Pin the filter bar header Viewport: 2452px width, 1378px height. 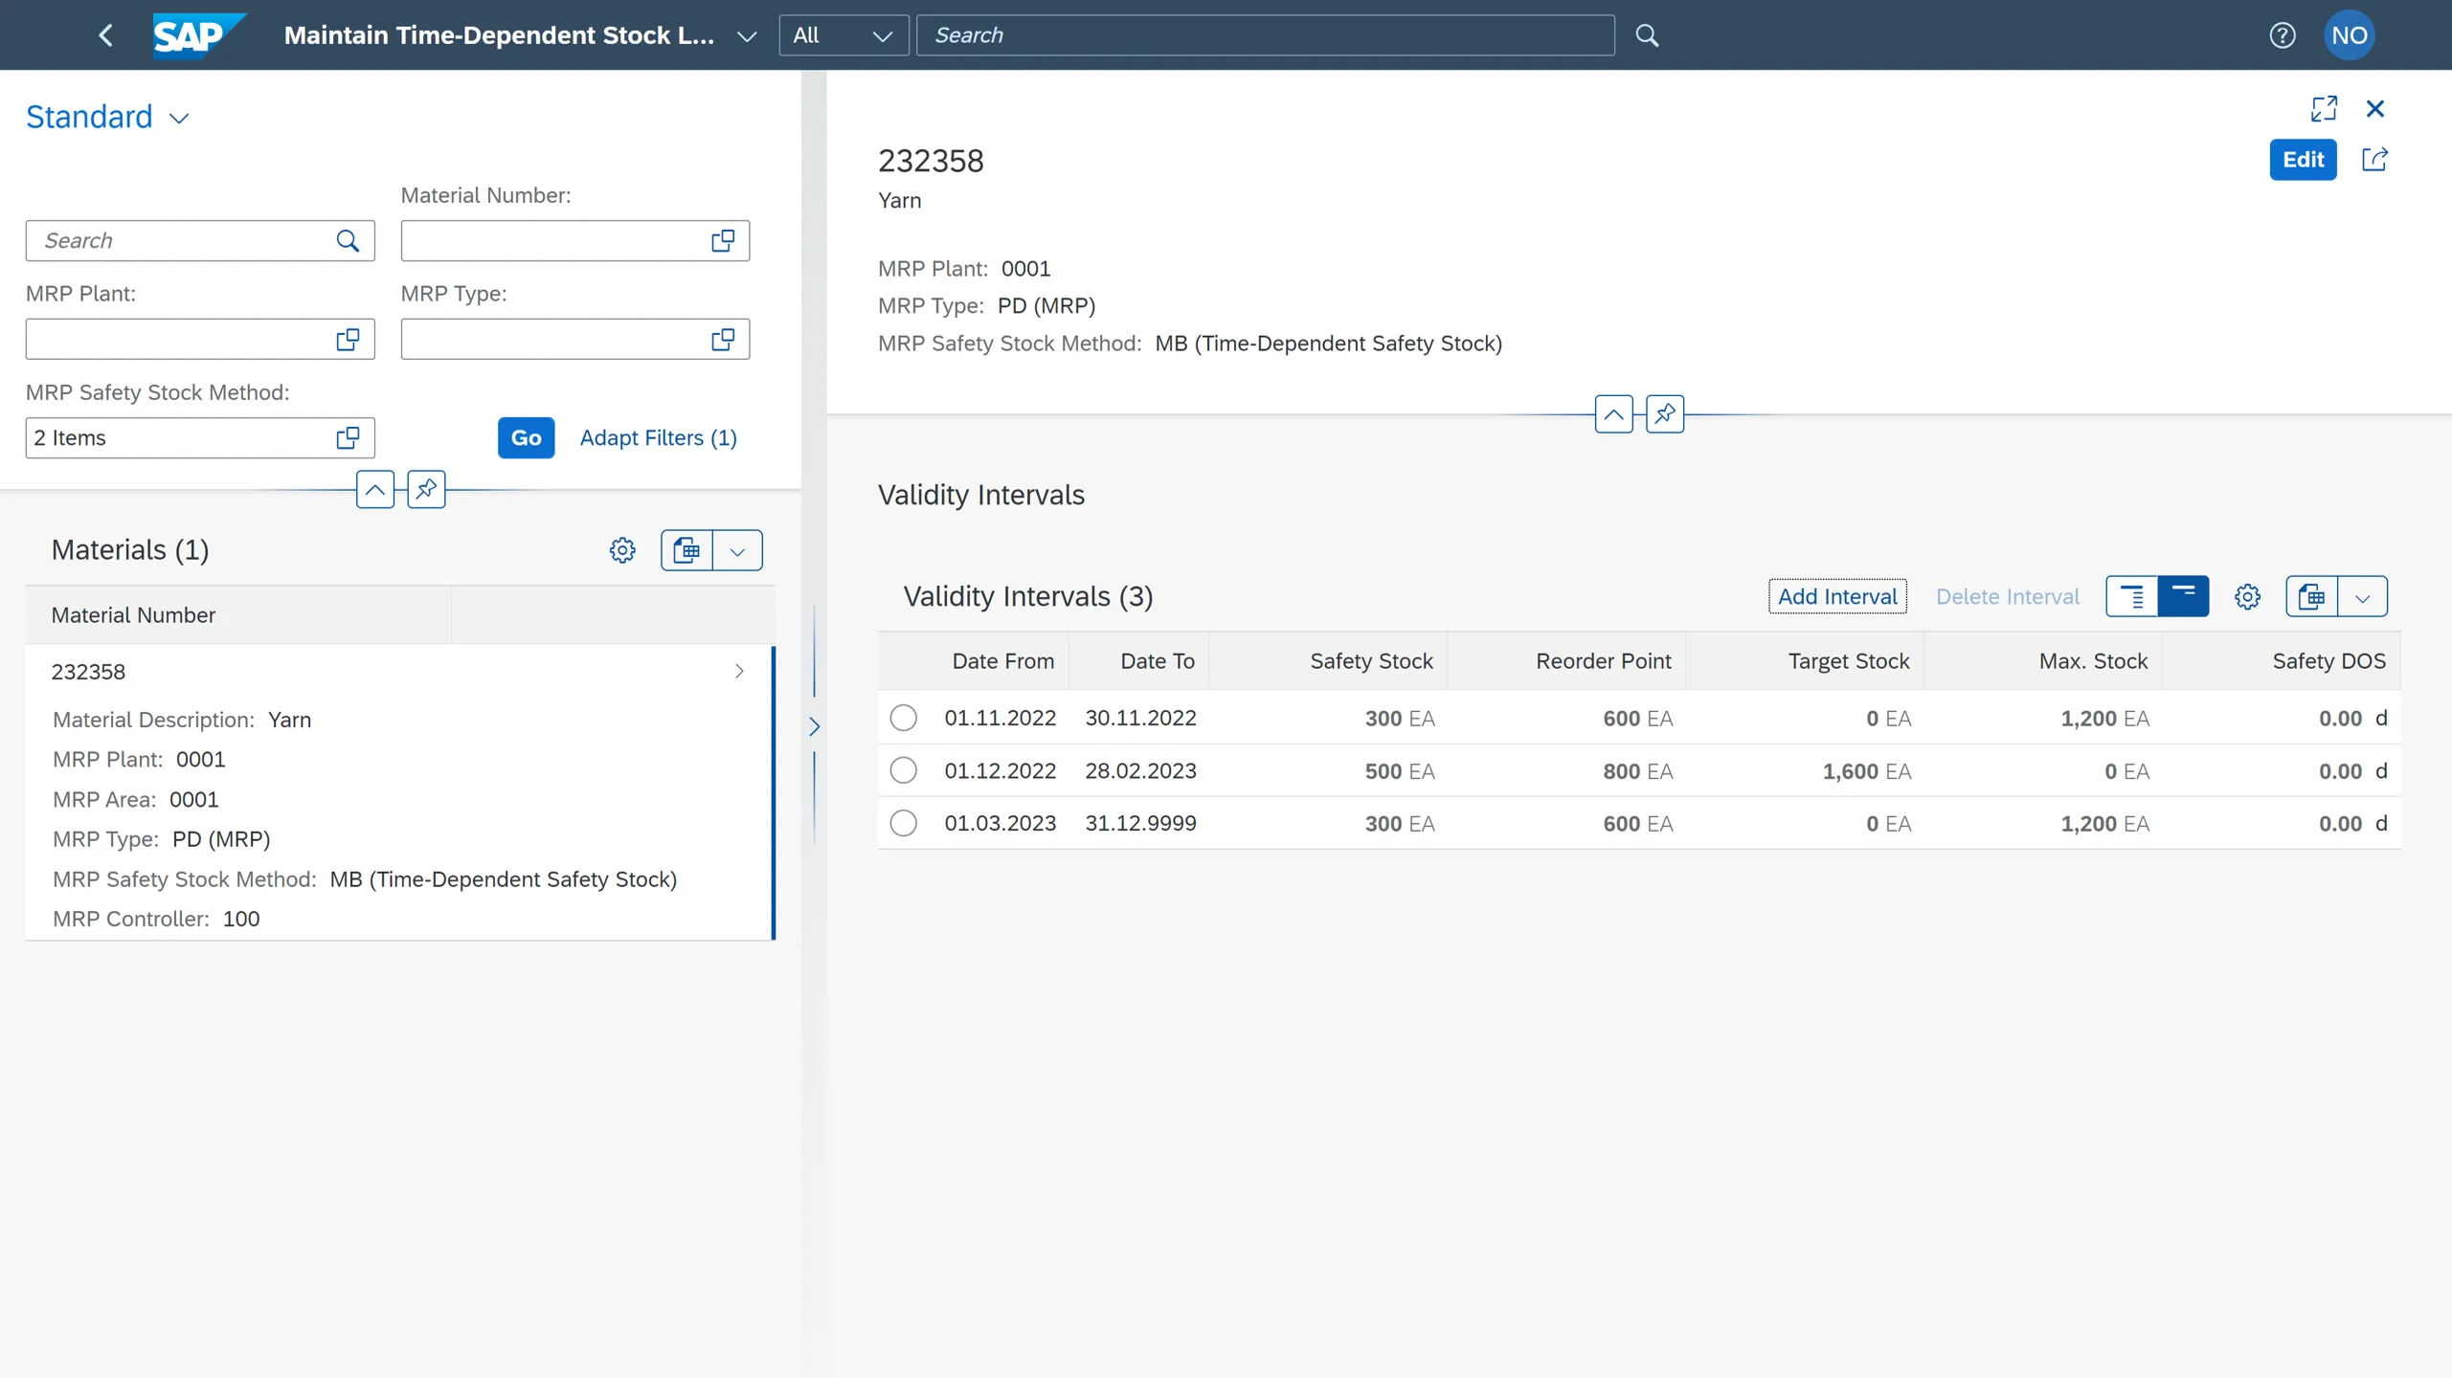point(426,489)
